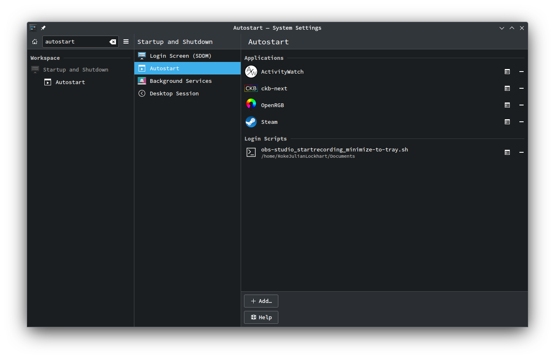Minimize the System Settings window
555x359 pixels.
click(502, 28)
